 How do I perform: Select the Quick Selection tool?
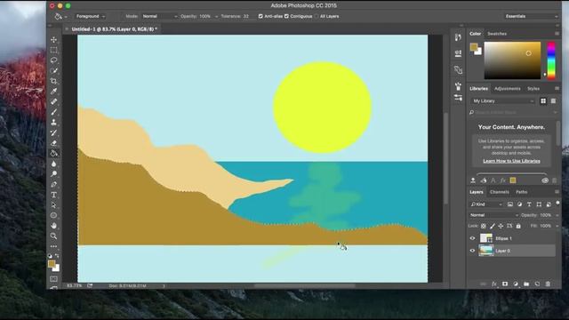pyautogui.click(x=53, y=70)
